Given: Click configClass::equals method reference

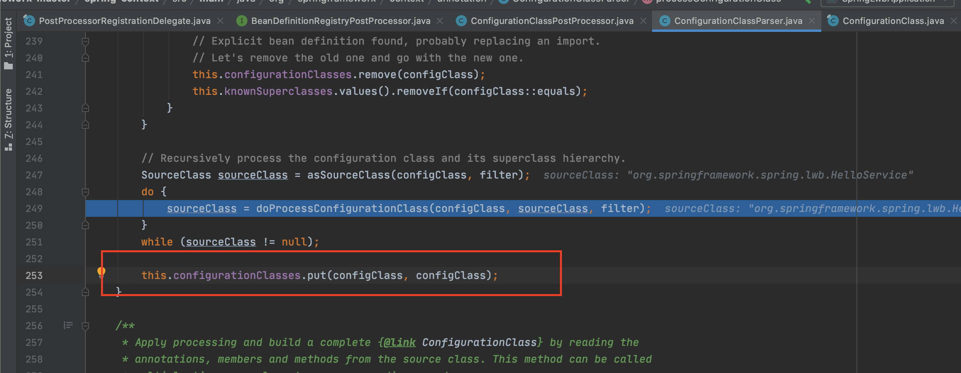Looking at the screenshot, I should point(514,91).
